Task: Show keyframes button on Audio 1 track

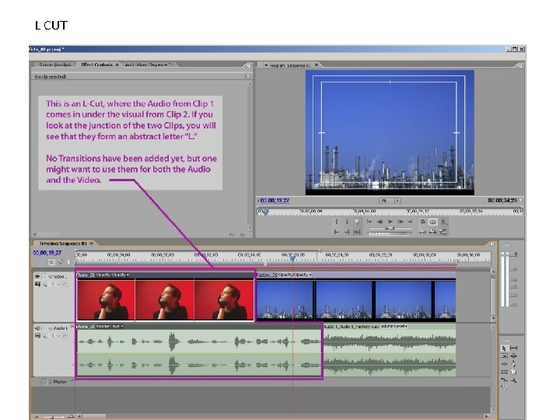Action: click(x=44, y=336)
